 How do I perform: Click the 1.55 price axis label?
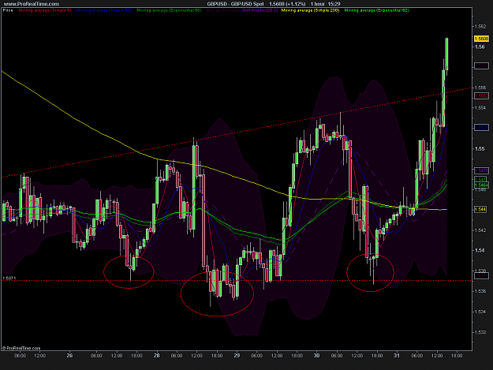click(x=480, y=148)
